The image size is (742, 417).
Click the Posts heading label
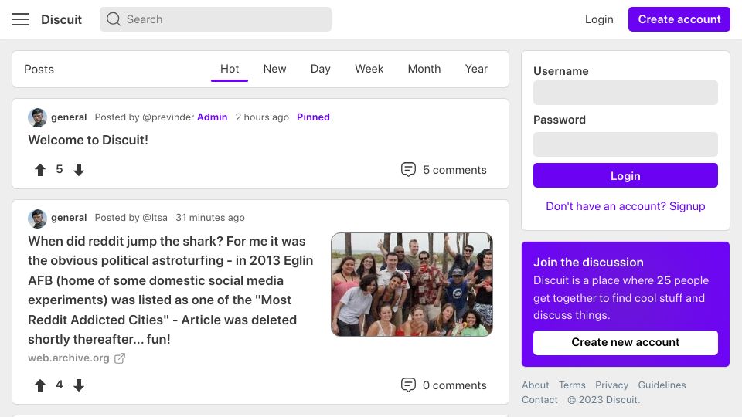point(39,69)
